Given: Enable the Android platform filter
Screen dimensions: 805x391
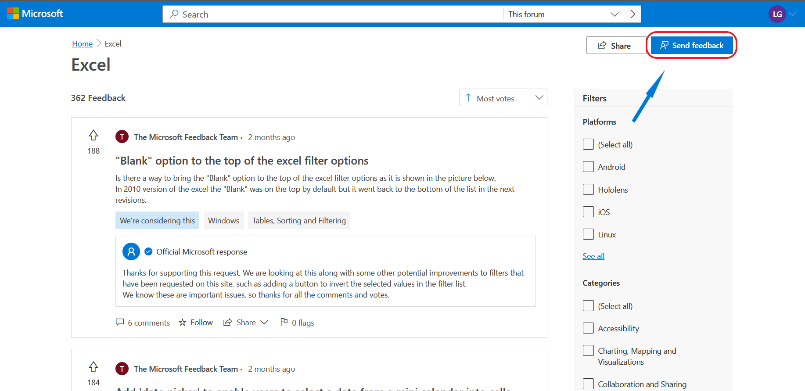Looking at the screenshot, I should point(588,167).
